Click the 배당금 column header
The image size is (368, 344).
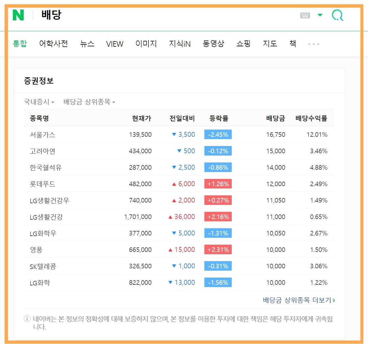[x=276, y=118]
